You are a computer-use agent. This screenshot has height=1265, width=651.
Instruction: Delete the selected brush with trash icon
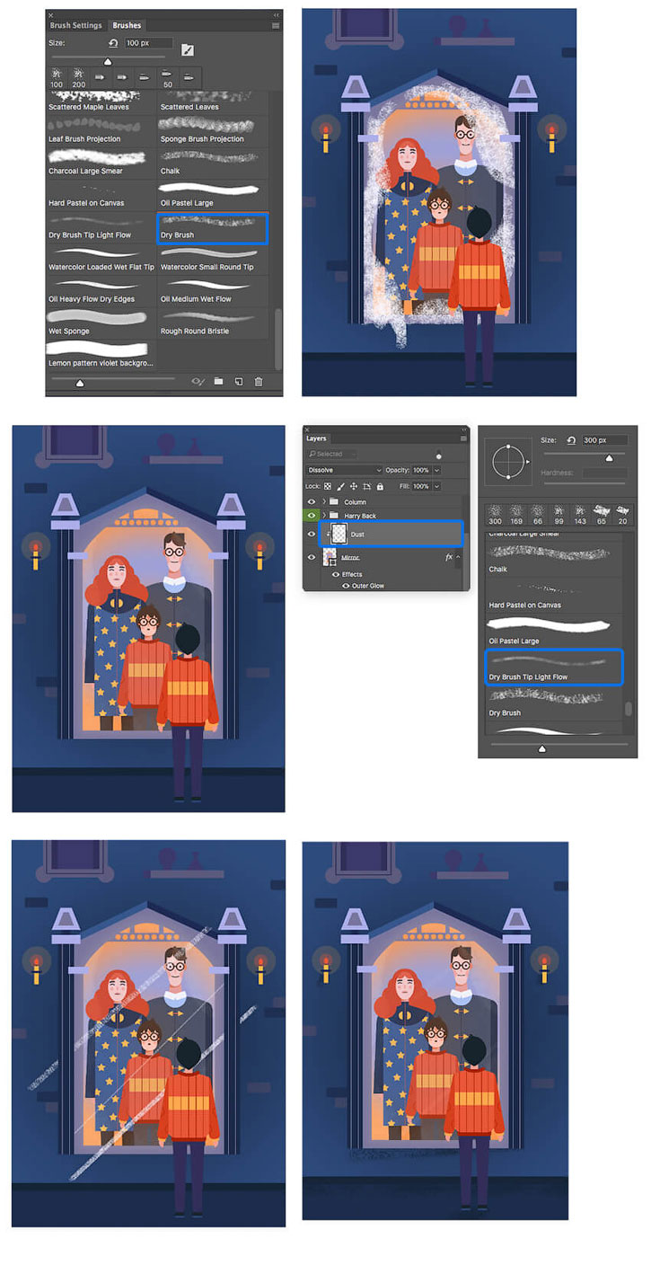click(x=259, y=382)
